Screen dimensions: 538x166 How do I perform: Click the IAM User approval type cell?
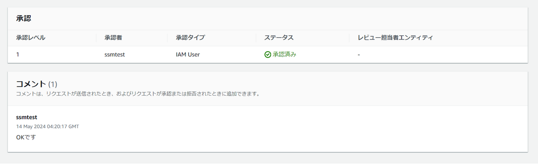pos(188,55)
